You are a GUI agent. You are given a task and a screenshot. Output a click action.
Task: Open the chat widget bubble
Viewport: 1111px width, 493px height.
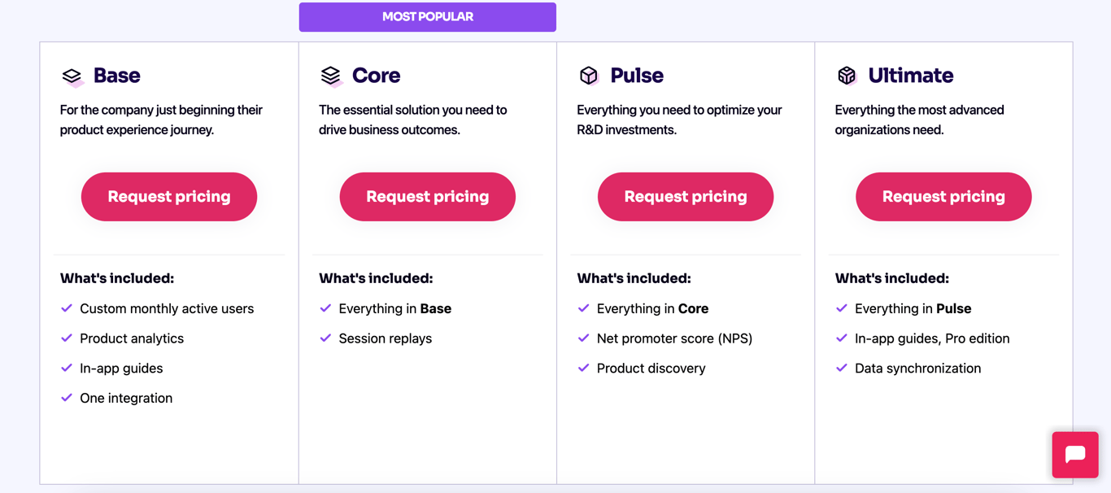tap(1074, 455)
